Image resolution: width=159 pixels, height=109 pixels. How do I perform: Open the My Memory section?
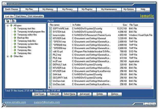(48, 10)
